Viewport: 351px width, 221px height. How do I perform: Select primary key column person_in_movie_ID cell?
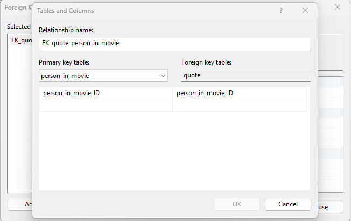(106, 93)
